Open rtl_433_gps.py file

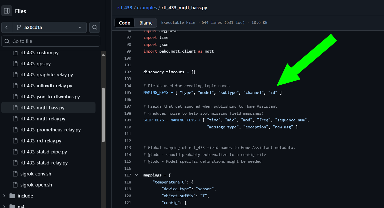[x=35, y=64]
